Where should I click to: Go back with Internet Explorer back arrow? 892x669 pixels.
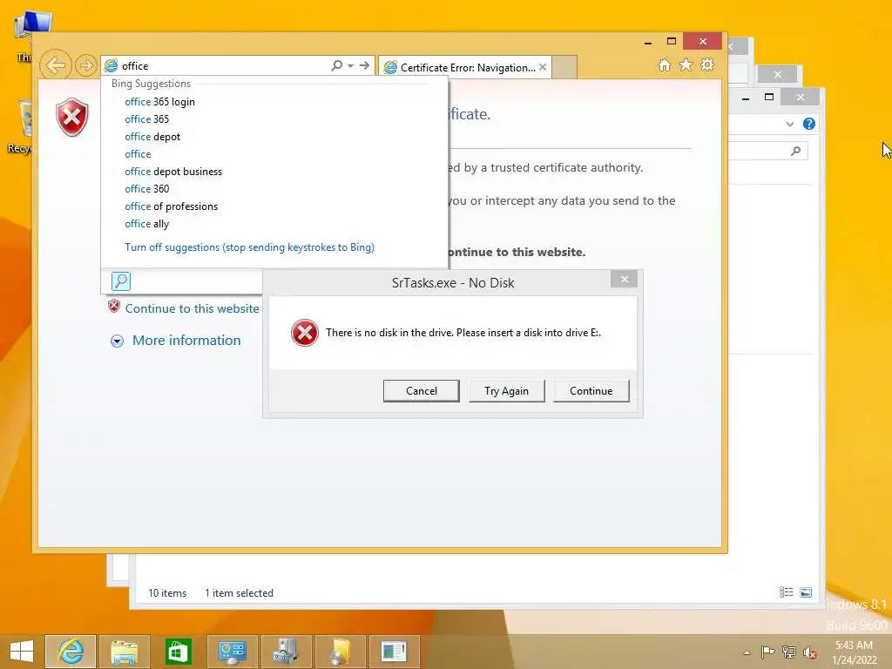pos(55,65)
